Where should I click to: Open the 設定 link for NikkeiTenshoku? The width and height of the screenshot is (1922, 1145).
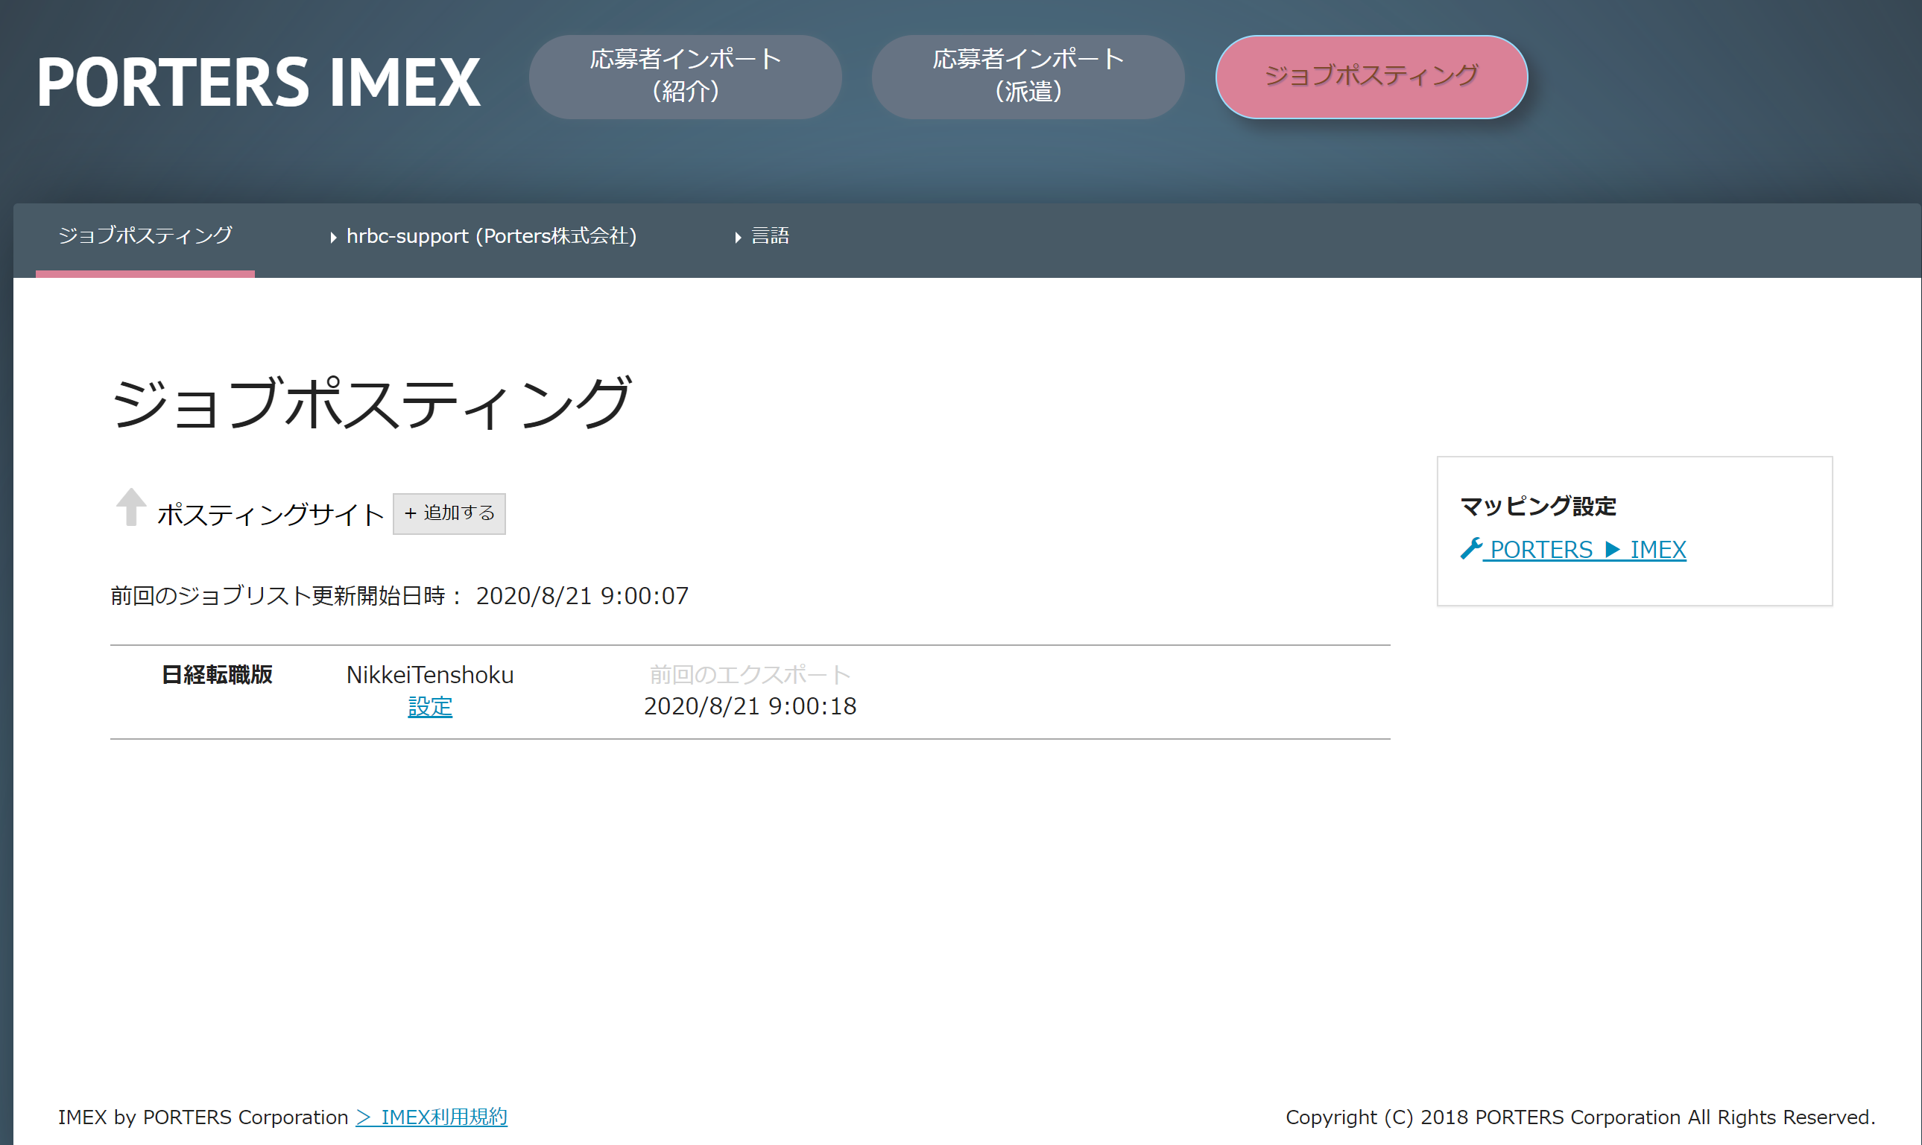click(x=430, y=706)
